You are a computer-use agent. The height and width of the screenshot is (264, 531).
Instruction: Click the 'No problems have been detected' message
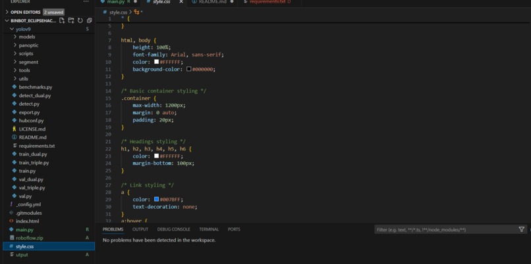(x=159, y=240)
